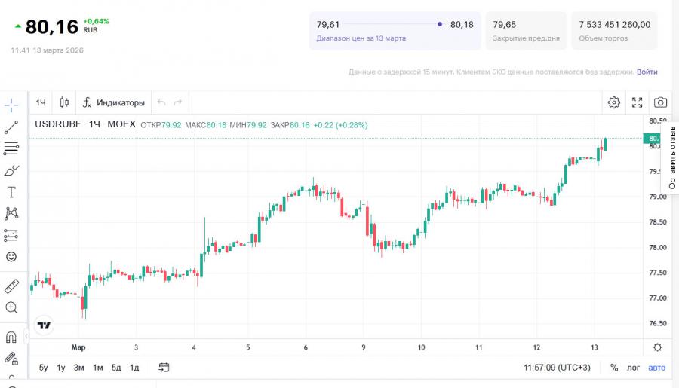This screenshot has width=679, height=388.
Task: Take a chart snapshot with camera icon
Action: tap(660, 102)
